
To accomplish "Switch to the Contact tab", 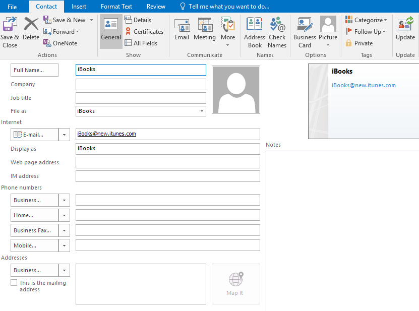I will [x=46, y=7].
